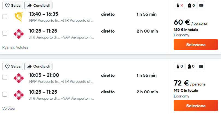
Task: Save the Volotea-only itinerary with Salva
Action: (13, 66)
